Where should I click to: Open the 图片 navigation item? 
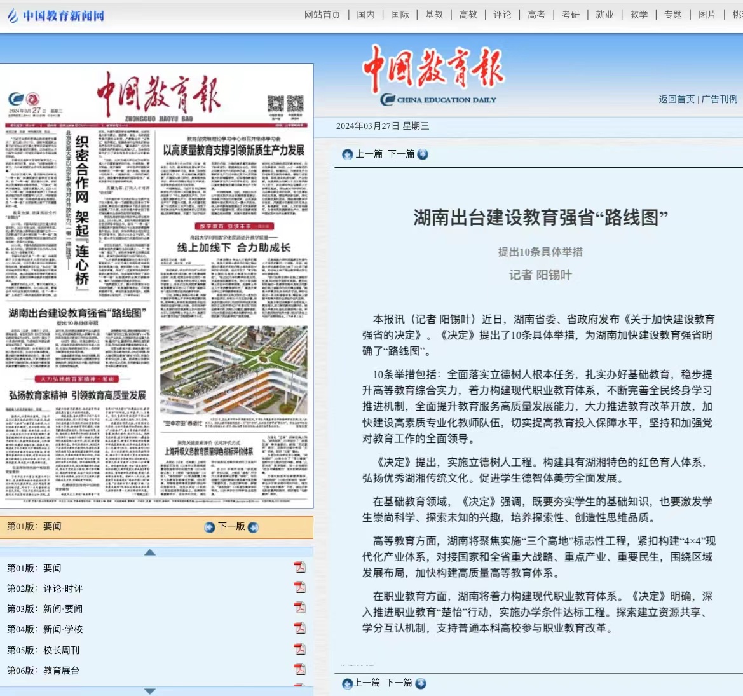[707, 15]
